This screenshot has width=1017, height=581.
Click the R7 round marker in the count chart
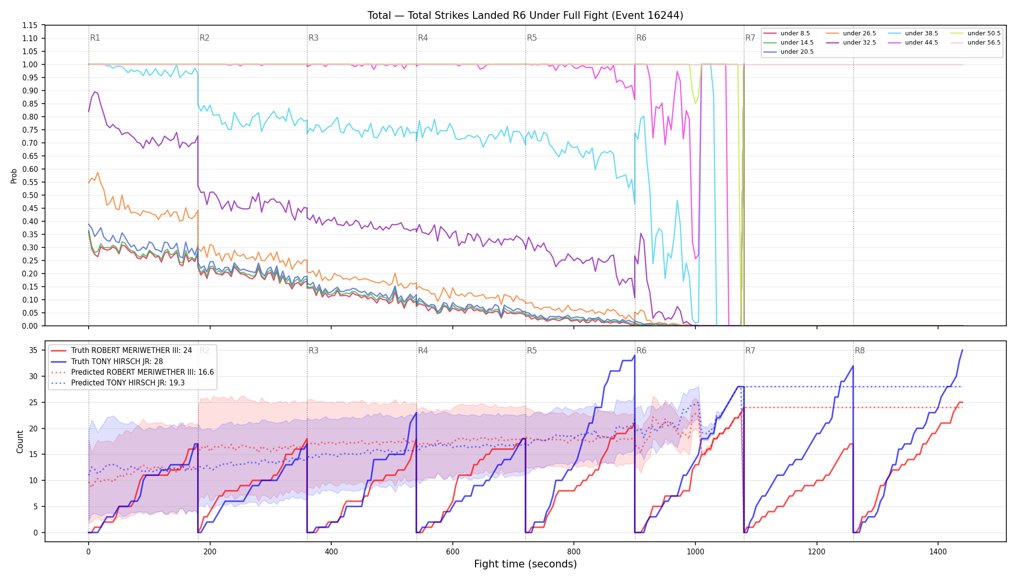pos(750,351)
